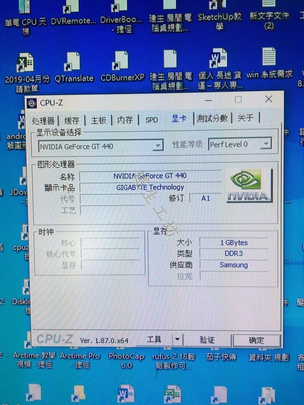Launch the DVRemote... desktop shortcut
This screenshot has width=304, height=405.
[x=71, y=6]
